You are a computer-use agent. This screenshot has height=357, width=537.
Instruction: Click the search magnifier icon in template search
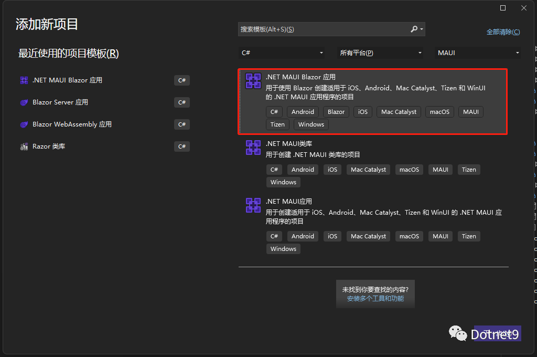point(414,29)
